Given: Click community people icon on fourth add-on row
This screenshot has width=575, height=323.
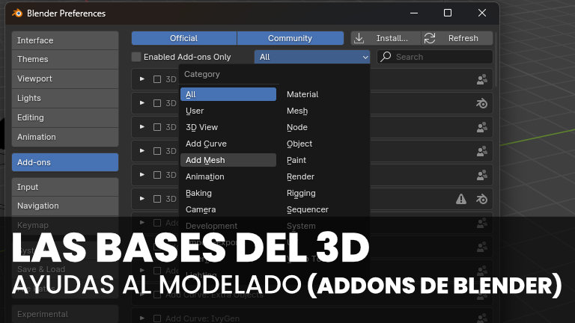Looking at the screenshot, I should 482,151.
